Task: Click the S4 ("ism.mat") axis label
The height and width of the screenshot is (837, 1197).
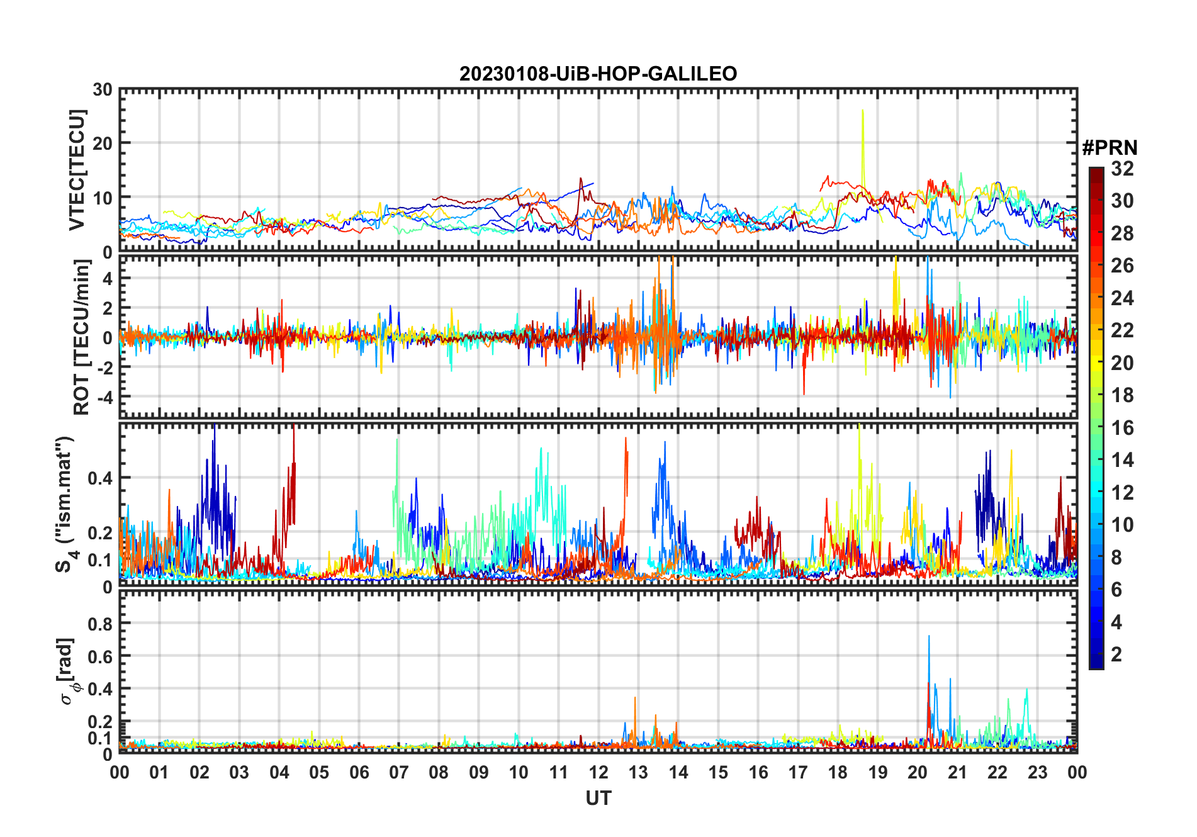Action: [x=65, y=504]
